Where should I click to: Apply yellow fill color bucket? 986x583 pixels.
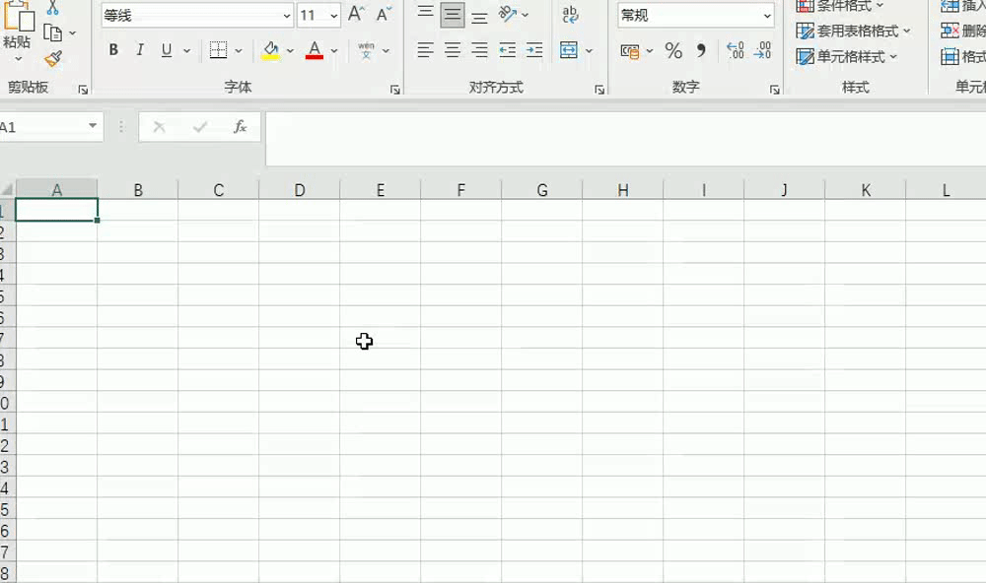coord(270,50)
